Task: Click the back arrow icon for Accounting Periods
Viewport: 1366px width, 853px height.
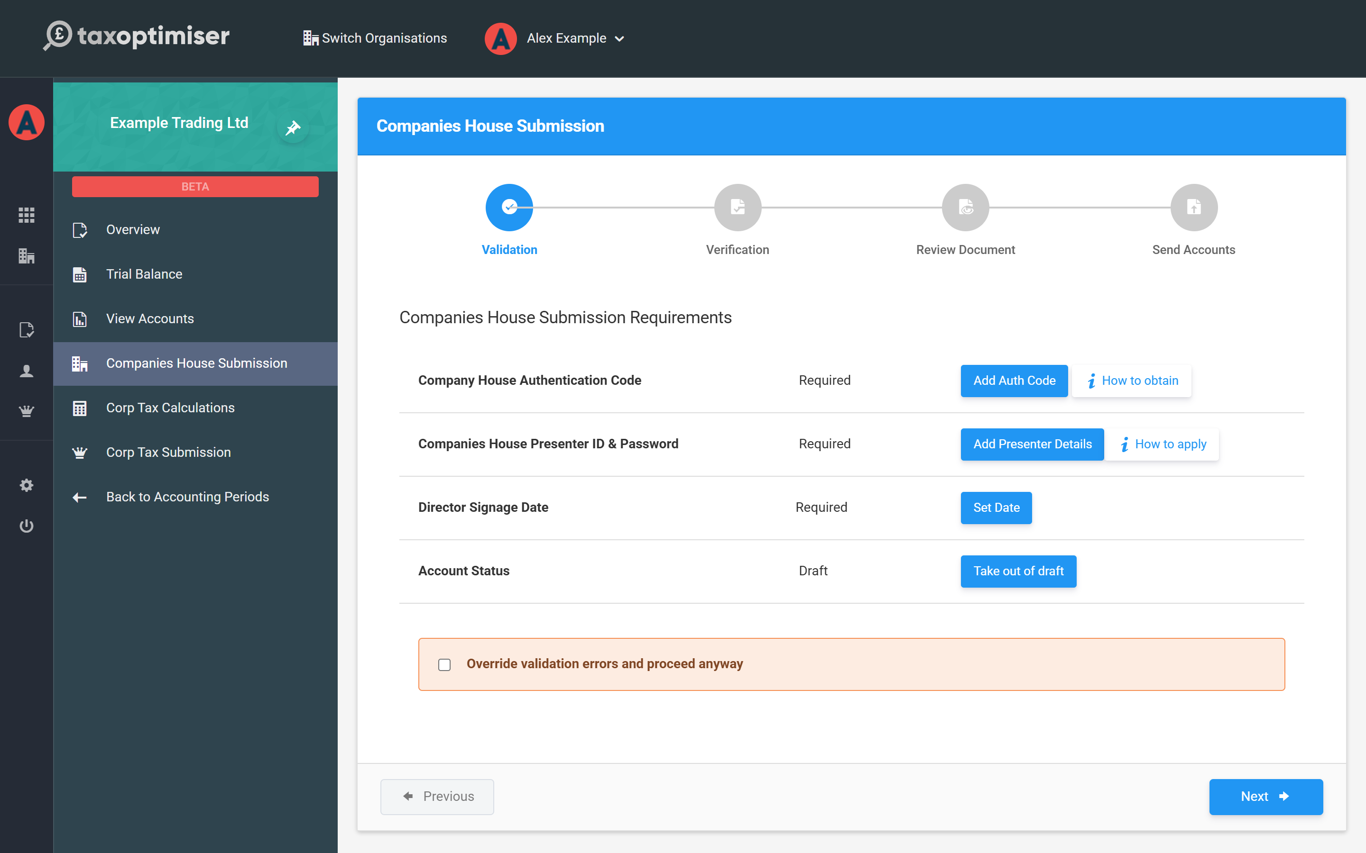Action: pos(80,497)
